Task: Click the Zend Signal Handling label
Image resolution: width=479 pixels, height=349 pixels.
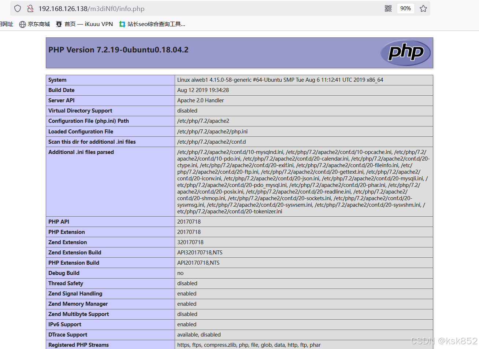Action: 75,294
